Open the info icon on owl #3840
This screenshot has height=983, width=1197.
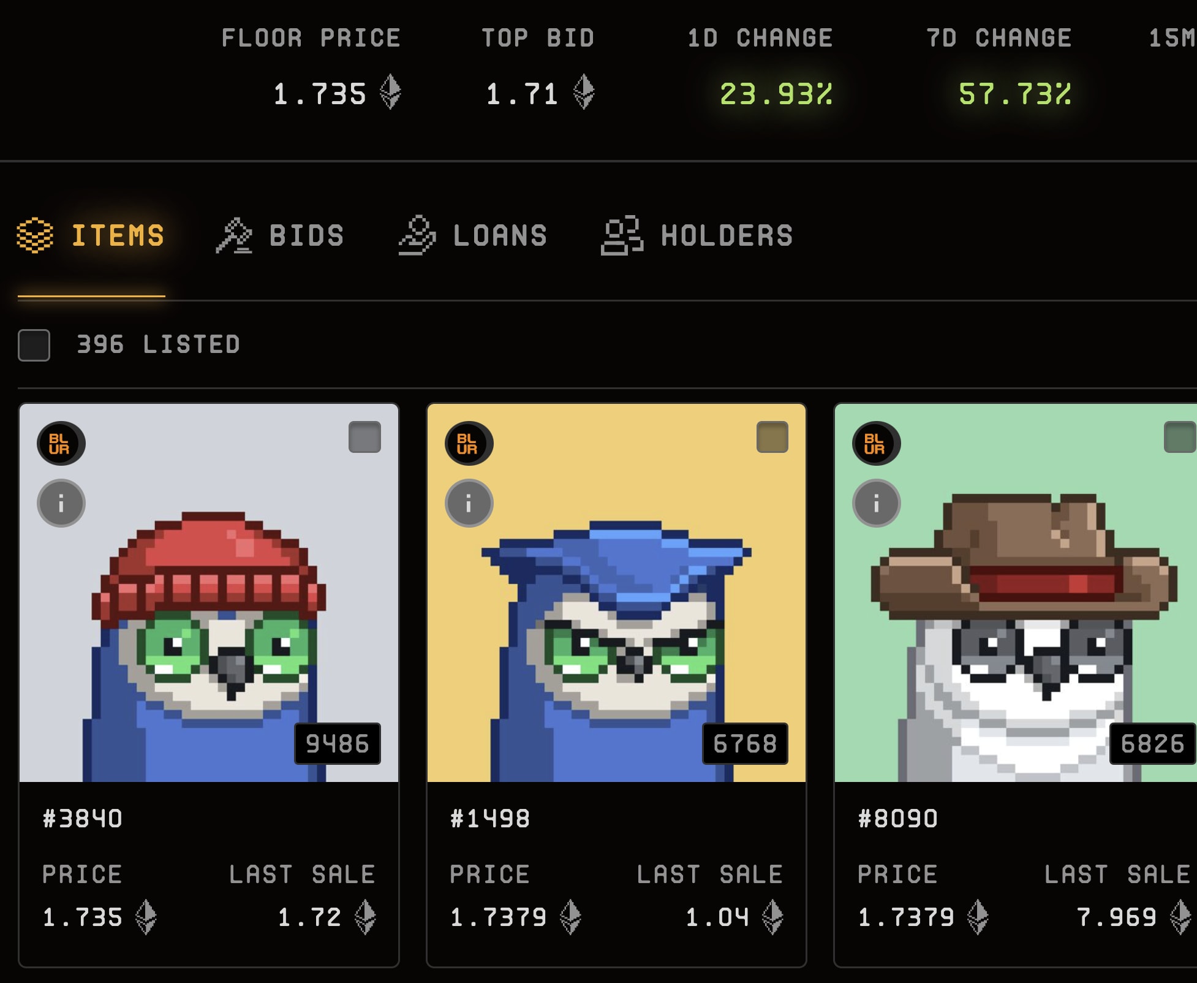click(61, 503)
